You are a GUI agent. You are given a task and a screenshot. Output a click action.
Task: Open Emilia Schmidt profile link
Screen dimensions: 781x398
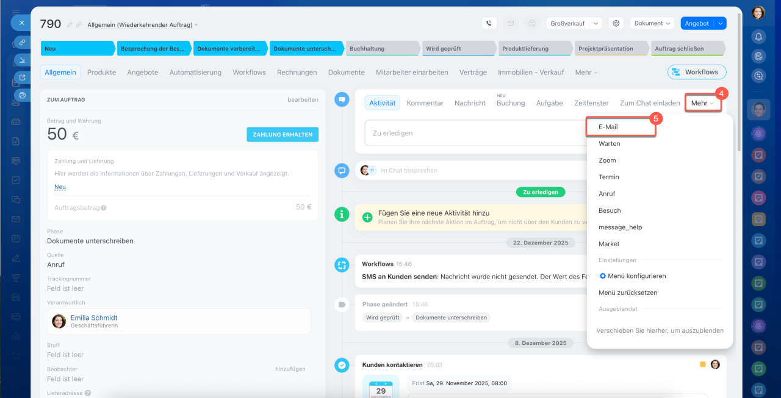[x=94, y=318]
